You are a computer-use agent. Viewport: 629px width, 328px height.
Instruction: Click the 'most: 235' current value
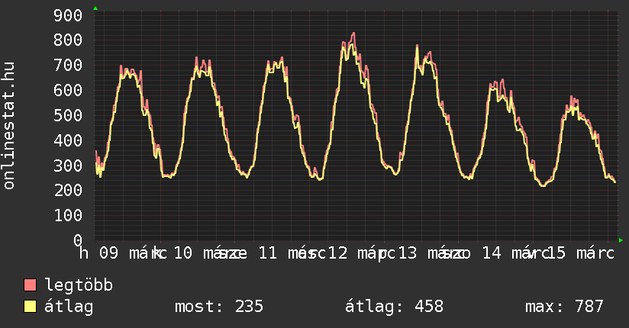coord(219,307)
